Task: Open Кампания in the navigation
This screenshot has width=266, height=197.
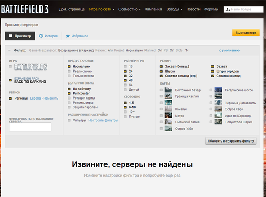Action: [153, 9]
